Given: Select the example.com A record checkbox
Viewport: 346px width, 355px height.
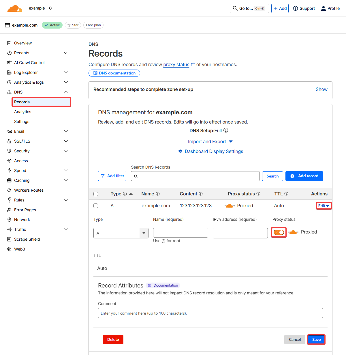Looking at the screenshot, I should 96,206.
